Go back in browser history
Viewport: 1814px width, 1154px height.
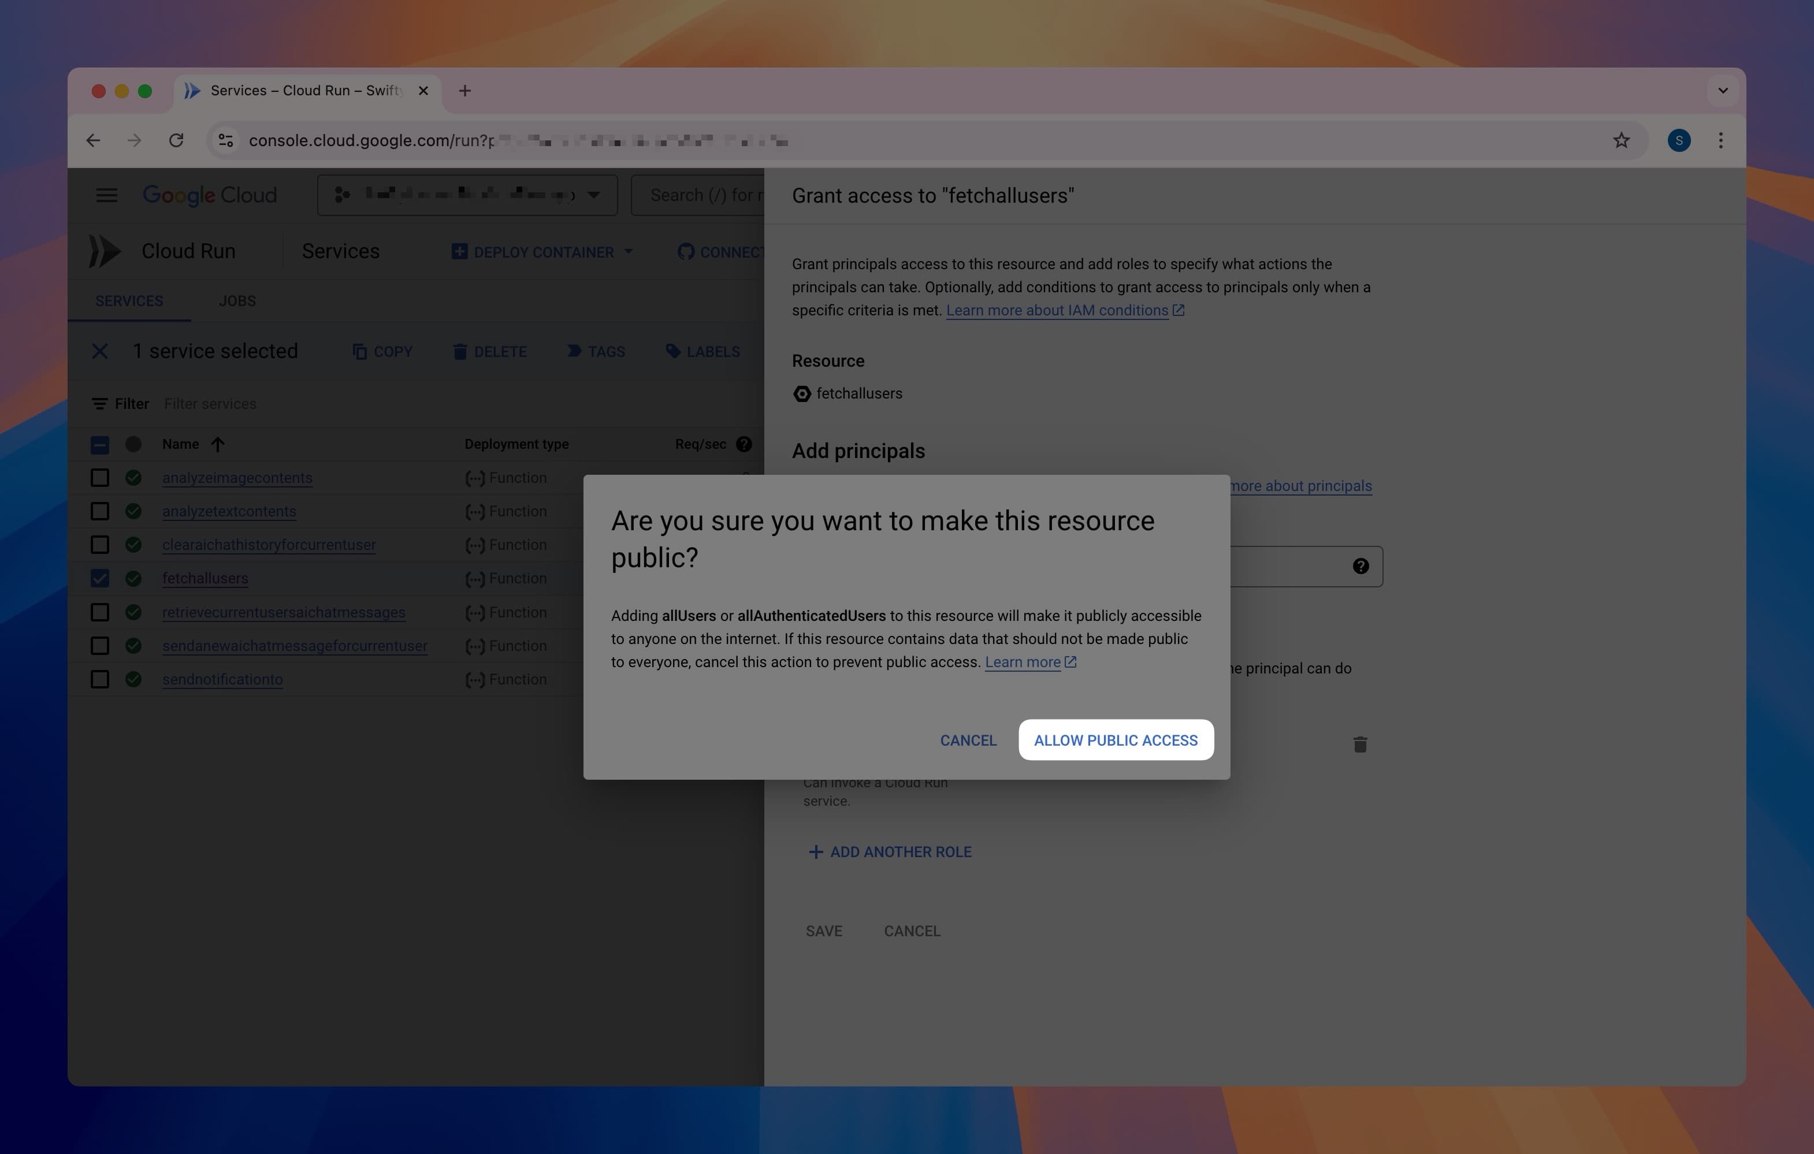coord(94,140)
